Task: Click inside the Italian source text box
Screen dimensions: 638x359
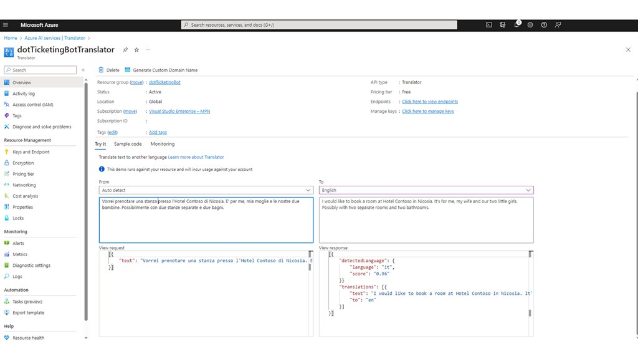Action: [206, 220]
